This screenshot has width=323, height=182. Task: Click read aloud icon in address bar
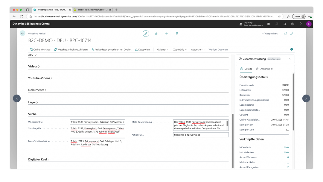point(279,16)
